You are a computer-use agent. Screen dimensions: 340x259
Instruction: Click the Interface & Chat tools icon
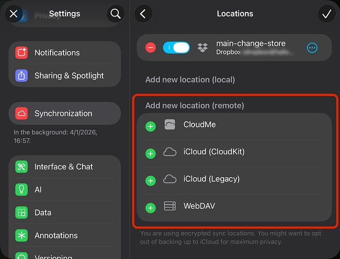[x=21, y=167]
